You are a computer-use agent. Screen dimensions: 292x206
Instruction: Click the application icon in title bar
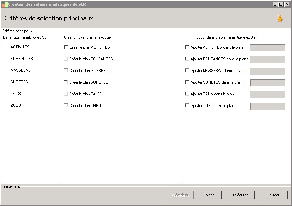click(x=4, y=4)
